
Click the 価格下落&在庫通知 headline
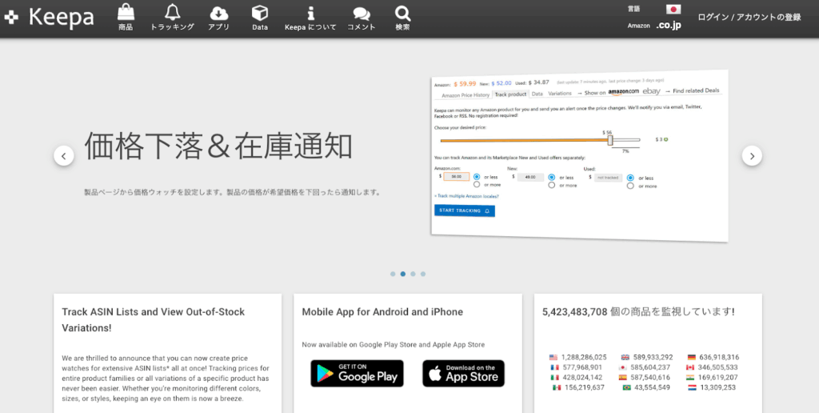tap(218, 146)
